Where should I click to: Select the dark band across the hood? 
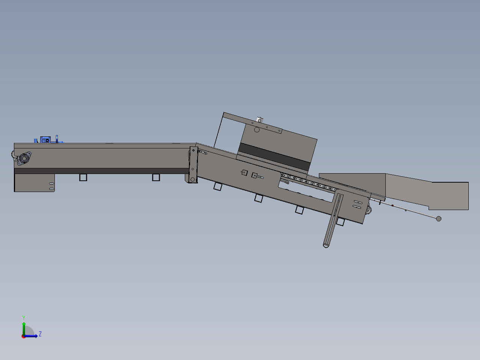274,156
